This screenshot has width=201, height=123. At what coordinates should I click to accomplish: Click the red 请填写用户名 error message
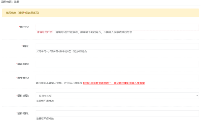coord(45,32)
